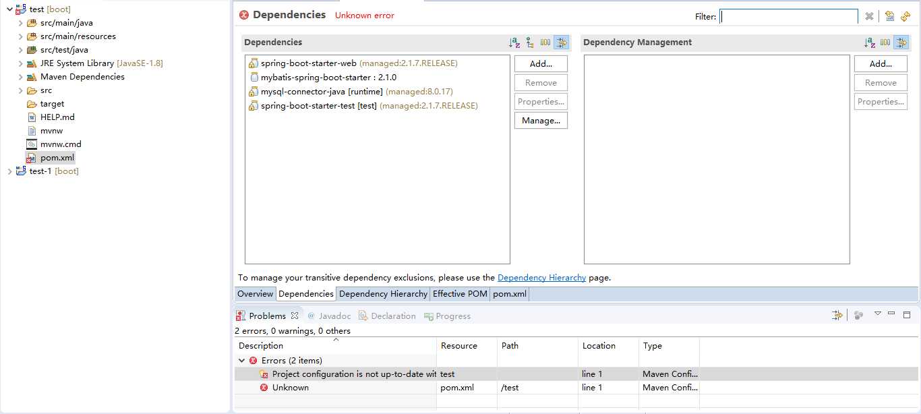Toggle Show GroupId in Dependencies section
The image size is (921, 414).
[545, 42]
